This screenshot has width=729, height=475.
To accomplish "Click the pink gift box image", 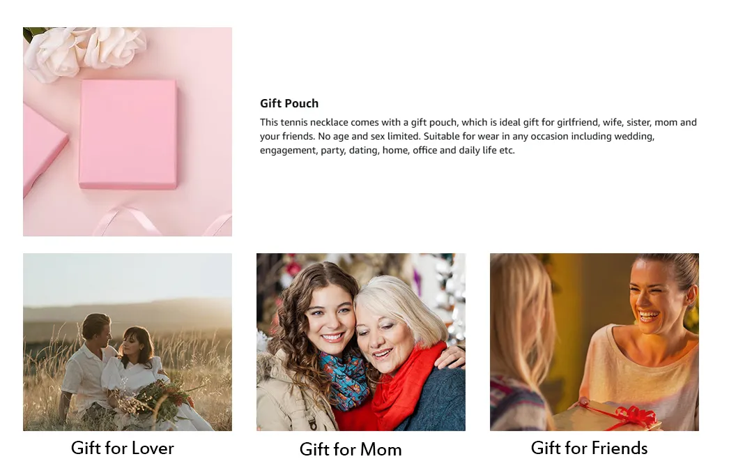I will [x=128, y=132].
